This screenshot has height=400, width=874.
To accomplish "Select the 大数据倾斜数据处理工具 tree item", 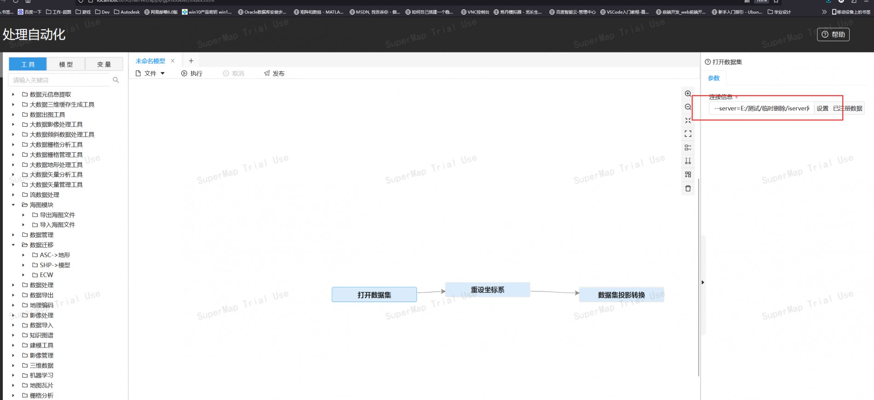I will click(x=62, y=135).
